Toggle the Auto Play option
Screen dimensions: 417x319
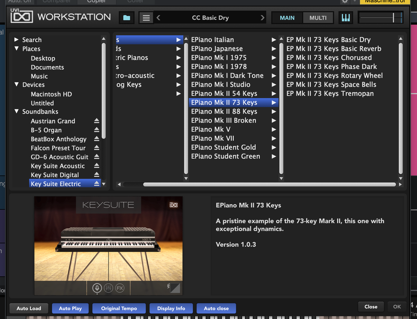70,308
